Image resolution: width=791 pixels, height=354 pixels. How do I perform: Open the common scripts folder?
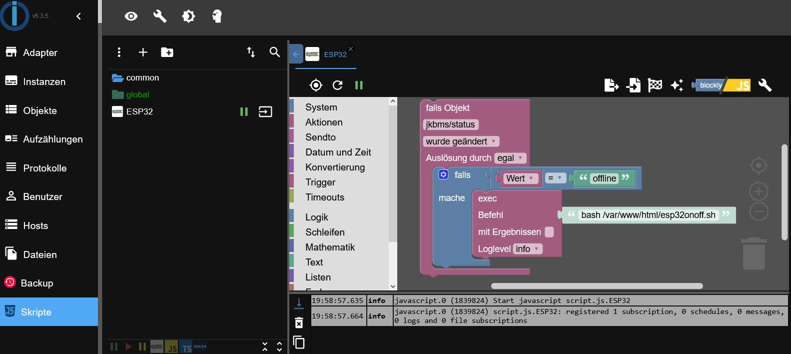[x=142, y=78]
